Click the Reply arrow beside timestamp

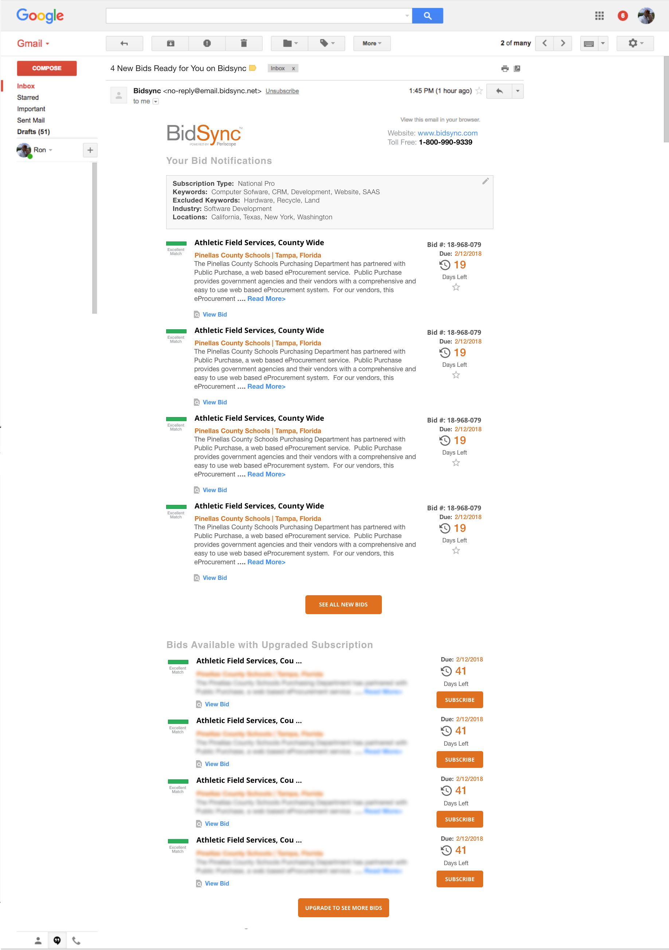(x=500, y=91)
